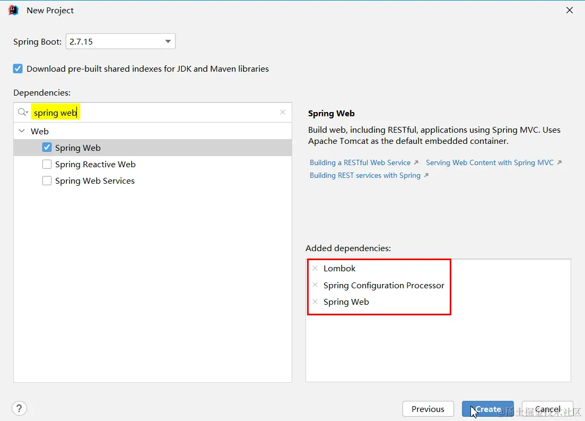Image resolution: width=585 pixels, height=421 pixels.
Task: Enable the Spring Web Services checkbox
Action: [47, 181]
